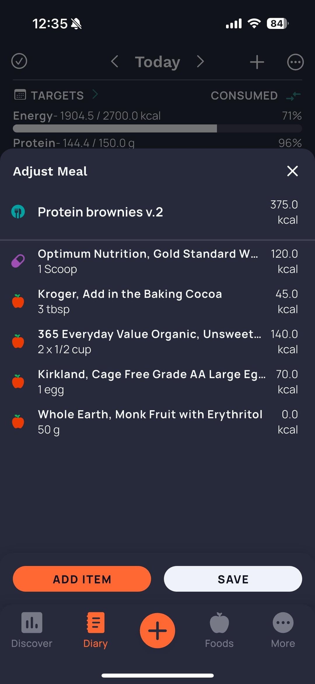Open the three-dots options menu at top
The width and height of the screenshot is (315, 684).
[x=295, y=62]
